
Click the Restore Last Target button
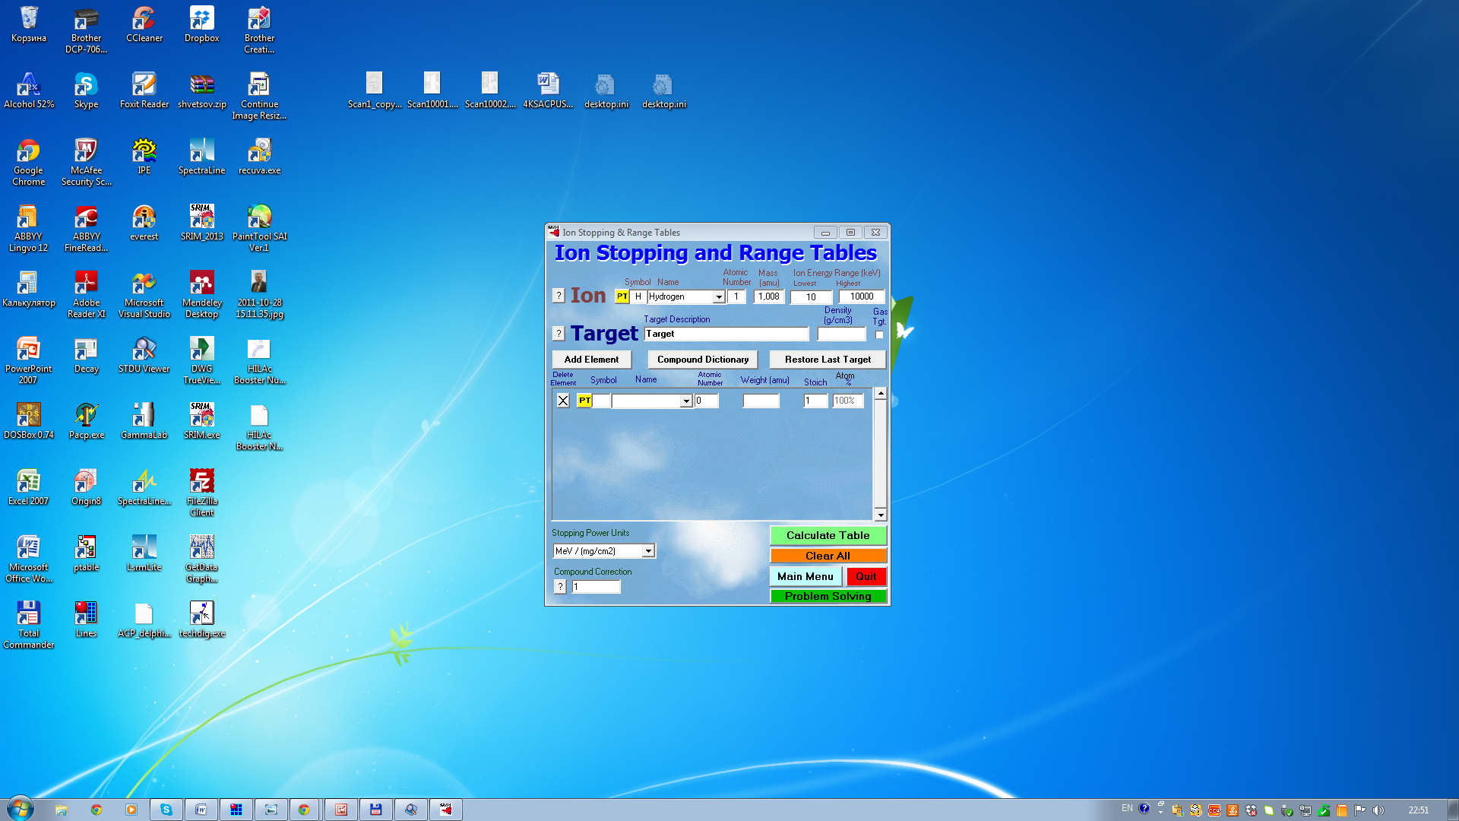click(828, 360)
